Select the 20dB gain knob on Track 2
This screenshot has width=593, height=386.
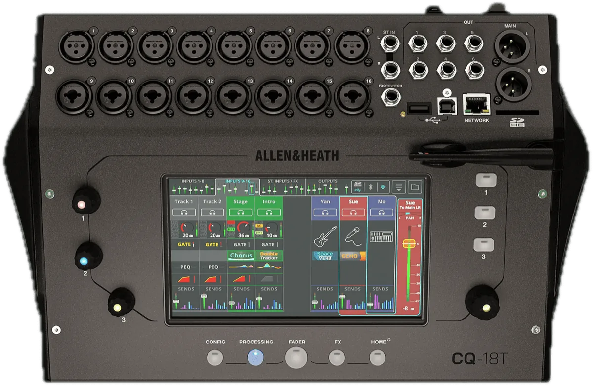click(215, 229)
